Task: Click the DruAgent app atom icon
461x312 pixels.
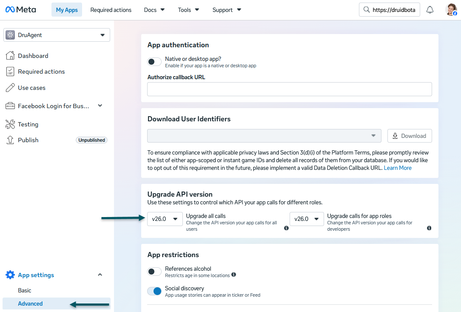Action: pos(10,35)
